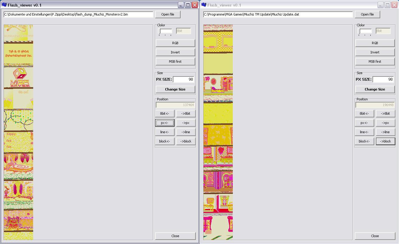Click Change Size in the left window
The image size is (399, 244).
175,89
